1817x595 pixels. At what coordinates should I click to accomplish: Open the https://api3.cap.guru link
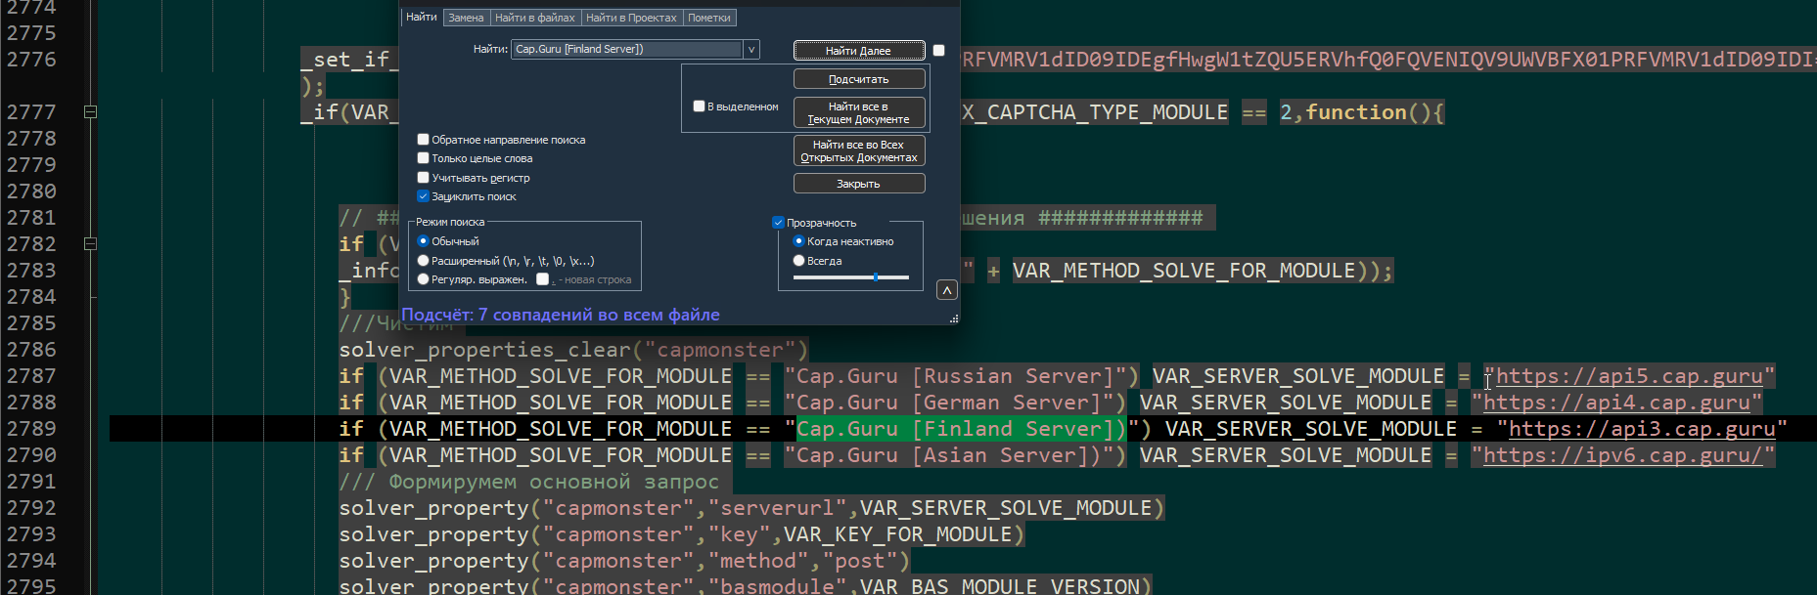click(1641, 429)
